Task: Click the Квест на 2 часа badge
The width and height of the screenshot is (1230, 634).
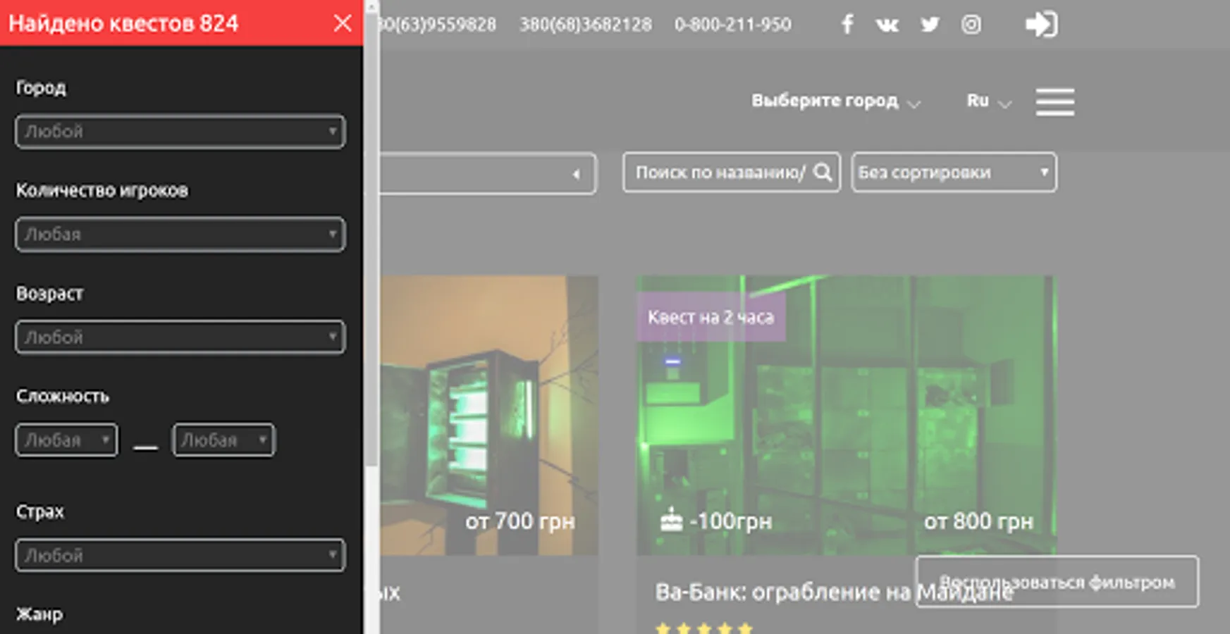Action: point(711,317)
